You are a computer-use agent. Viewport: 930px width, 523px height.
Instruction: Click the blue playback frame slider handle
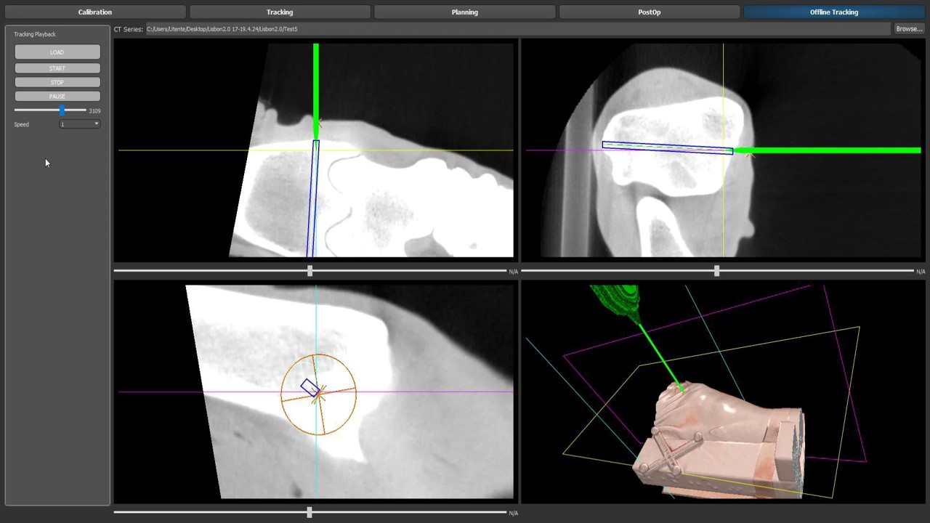coord(62,110)
